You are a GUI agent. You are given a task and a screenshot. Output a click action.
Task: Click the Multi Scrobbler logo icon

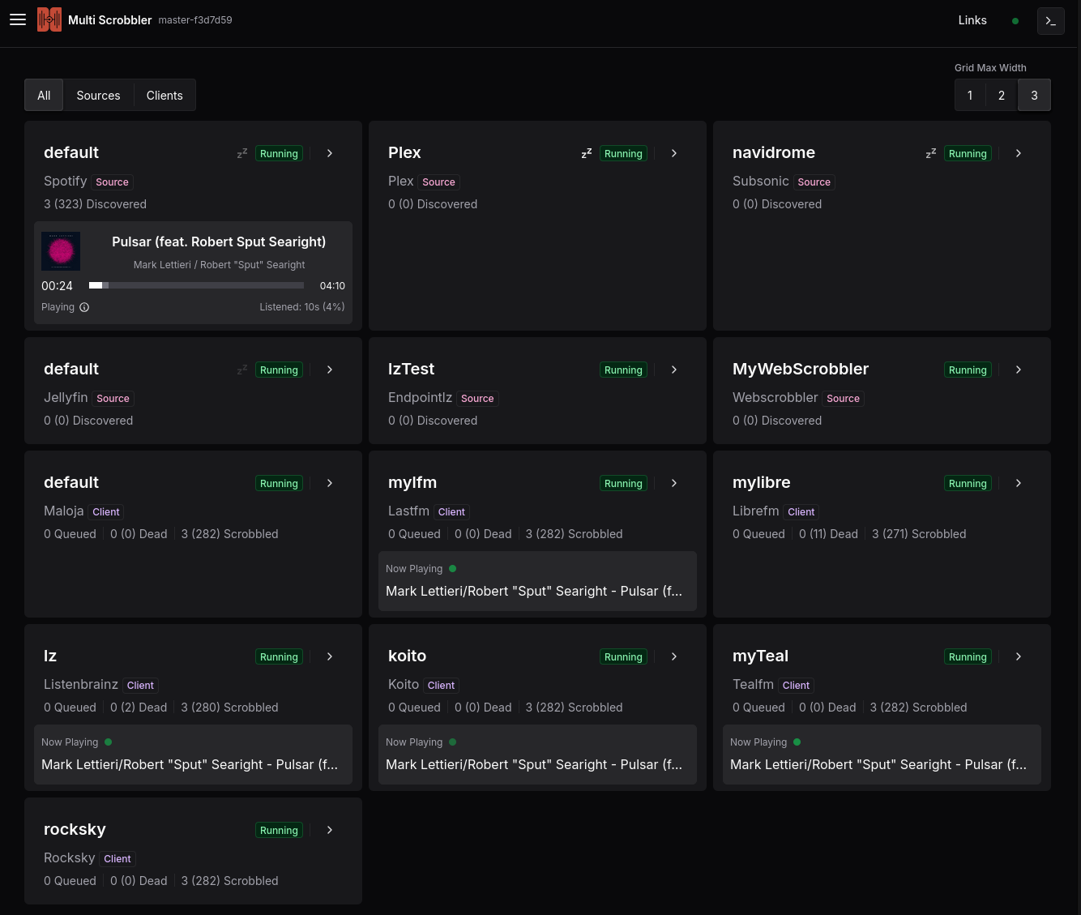tap(49, 19)
